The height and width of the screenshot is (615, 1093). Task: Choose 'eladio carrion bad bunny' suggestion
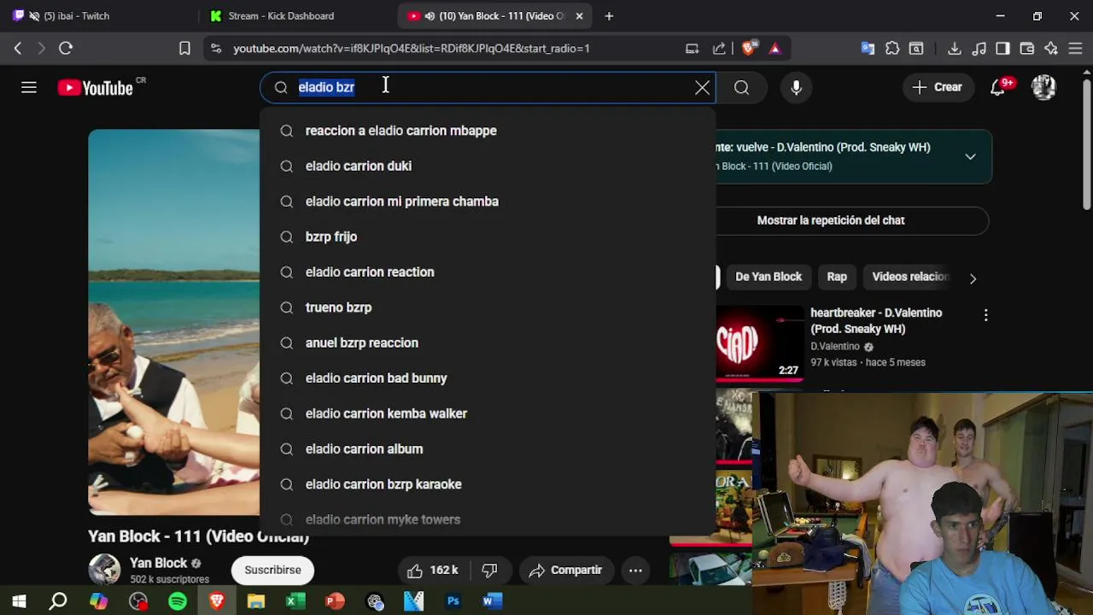coord(487,378)
